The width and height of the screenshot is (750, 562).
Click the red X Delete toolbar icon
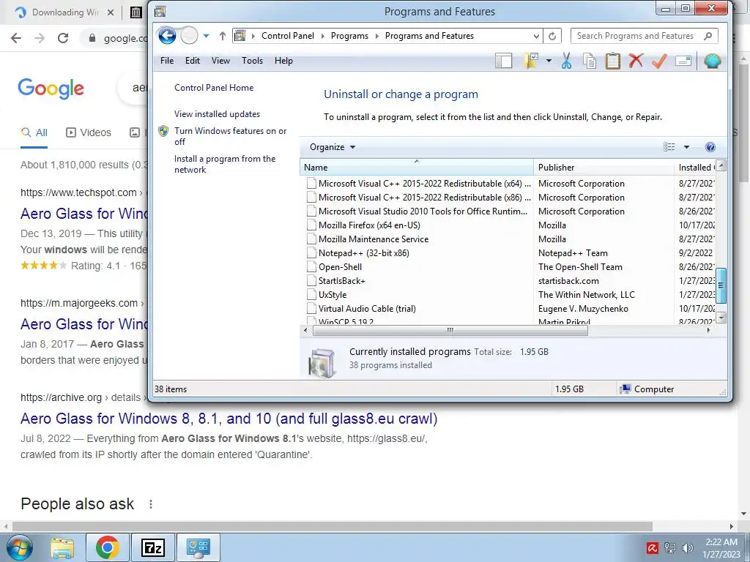pyautogui.click(x=636, y=61)
